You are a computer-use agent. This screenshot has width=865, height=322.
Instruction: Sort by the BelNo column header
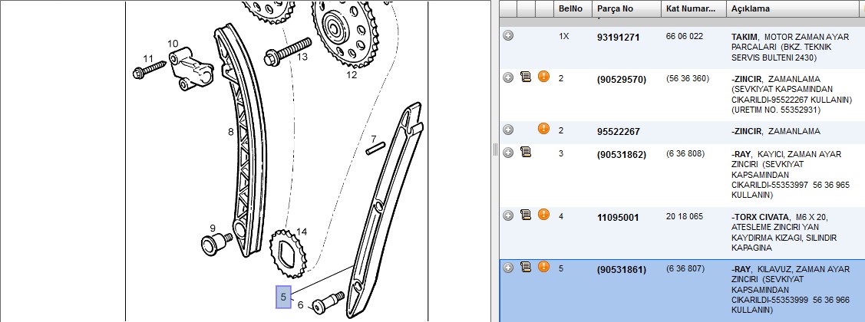pos(572,9)
